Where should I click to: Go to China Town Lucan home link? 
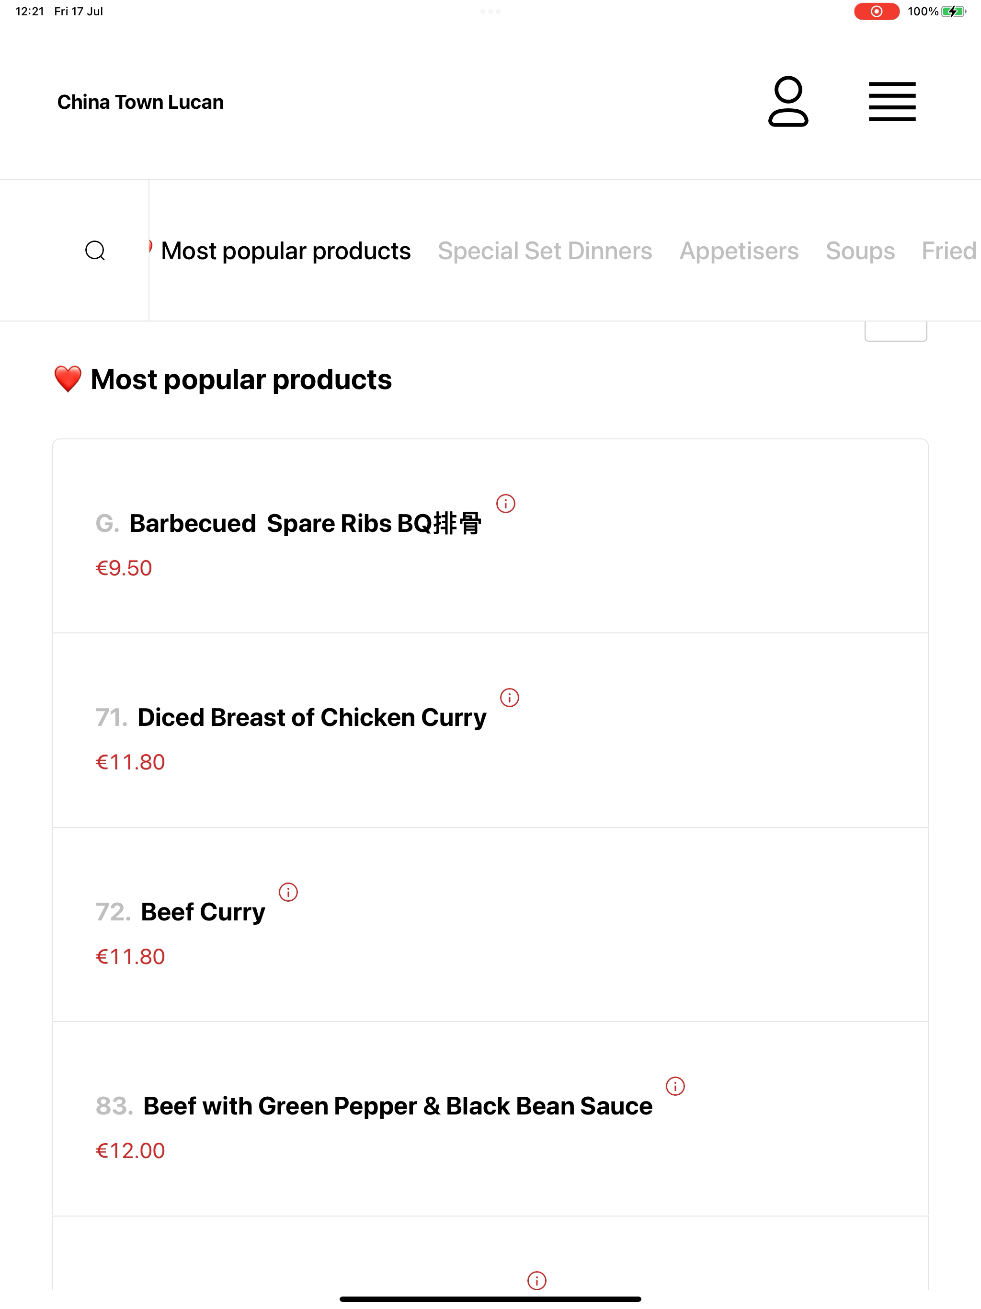141,102
